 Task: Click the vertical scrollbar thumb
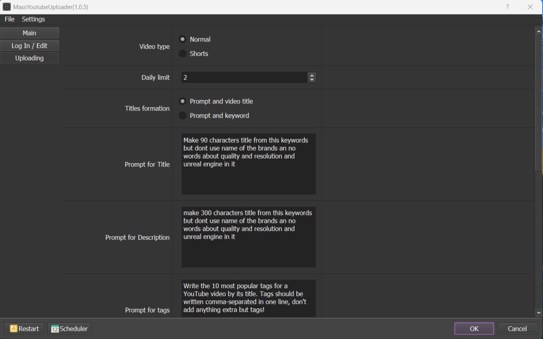pos(539,102)
